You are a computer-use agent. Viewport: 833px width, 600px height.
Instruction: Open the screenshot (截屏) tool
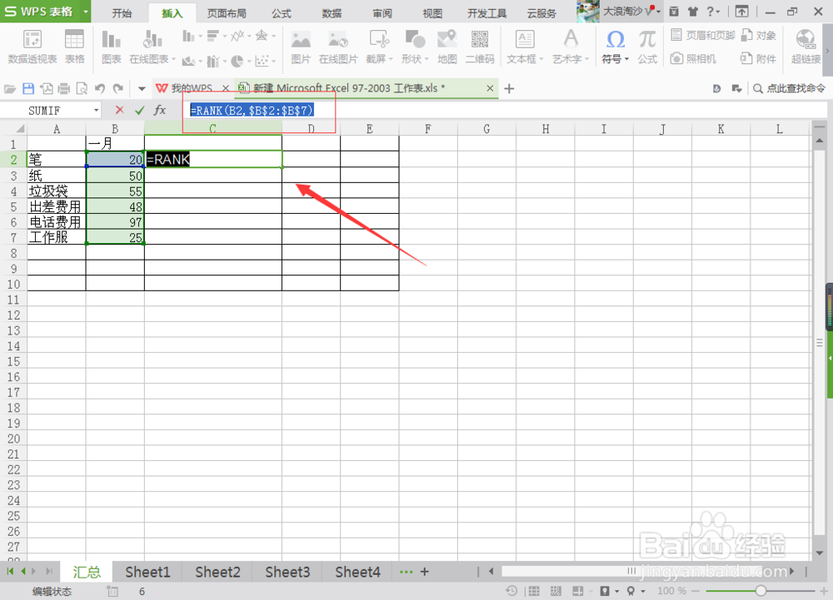pos(378,47)
